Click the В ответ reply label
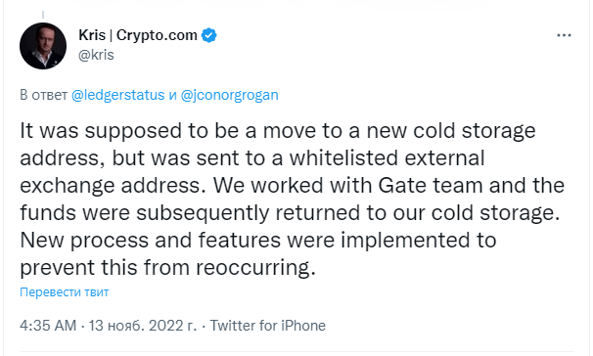Image resolution: width=593 pixels, height=356 pixels. (x=43, y=95)
